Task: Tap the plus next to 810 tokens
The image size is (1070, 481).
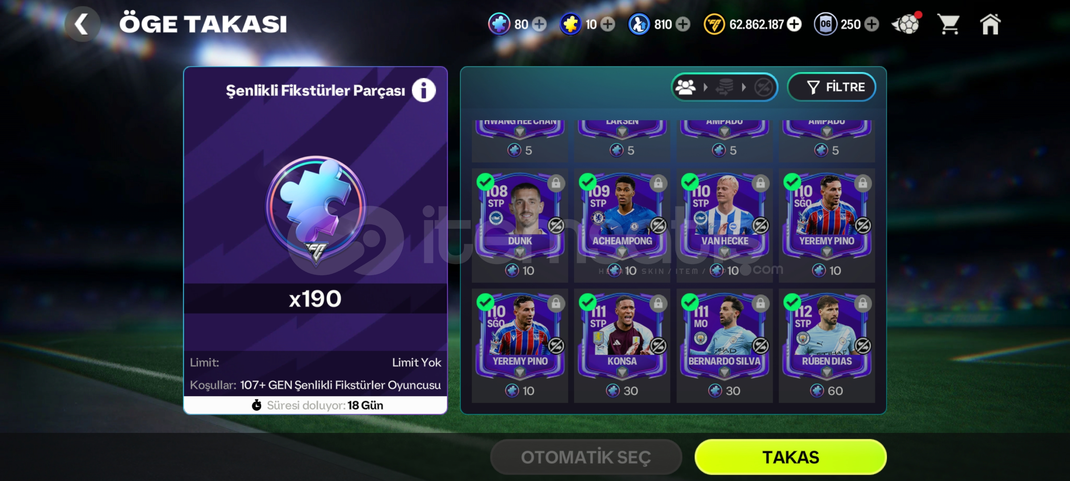Action: click(x=683, y=24)
